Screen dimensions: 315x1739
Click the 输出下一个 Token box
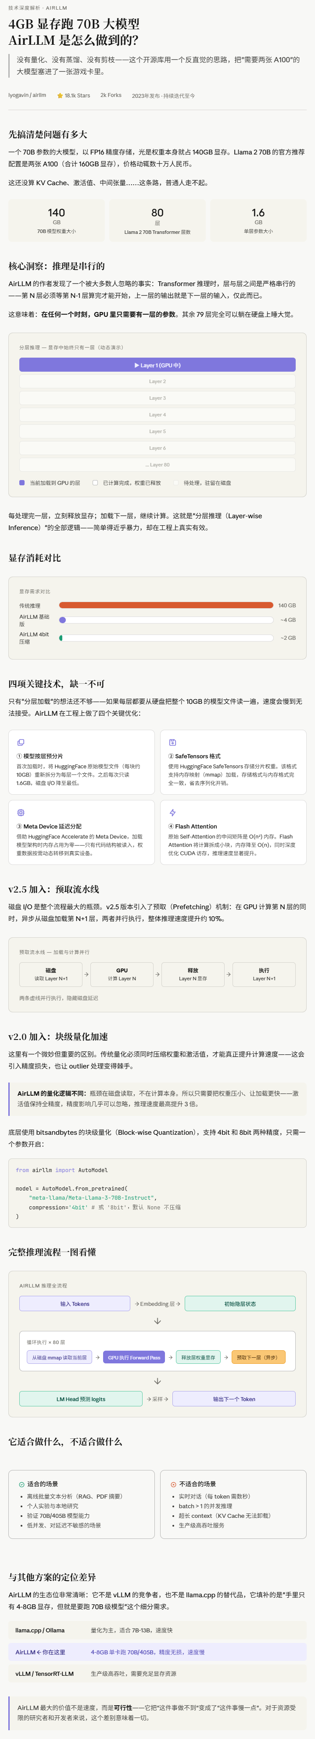pos(234,1399)
